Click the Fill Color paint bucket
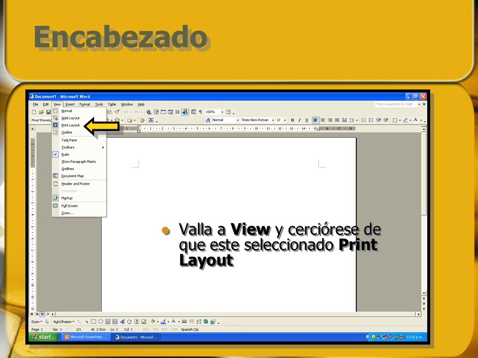The image size is (478, 358). point(153,322)
